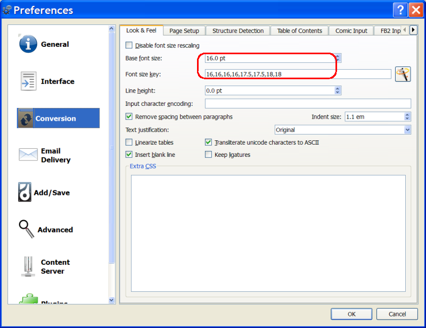Decrease Line height with down arrow
426x328 pixels.
338,92
